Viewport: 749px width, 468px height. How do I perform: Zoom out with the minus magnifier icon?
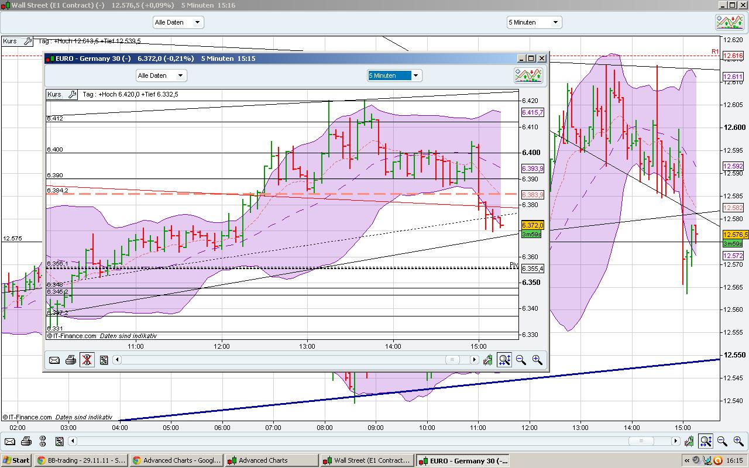(x=521, y=360)
